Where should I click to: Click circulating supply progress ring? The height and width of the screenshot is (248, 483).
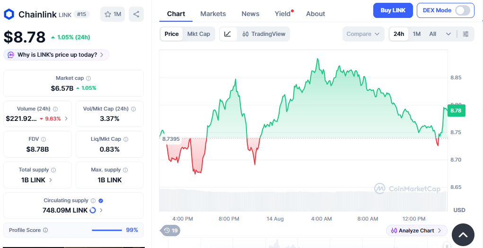pyautogui.click(x=93, y=211)
